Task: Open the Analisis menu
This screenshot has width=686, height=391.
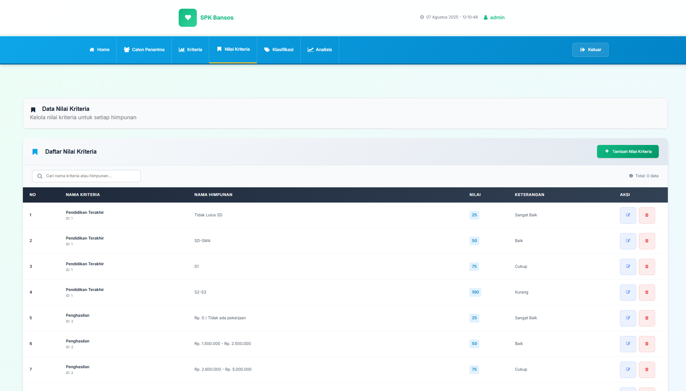Action: coord(320,50)
